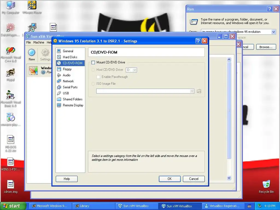Click the USB plug icon

[x=59, y=93]
